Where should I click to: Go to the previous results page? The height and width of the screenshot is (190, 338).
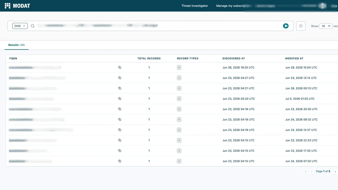[312, 171]
